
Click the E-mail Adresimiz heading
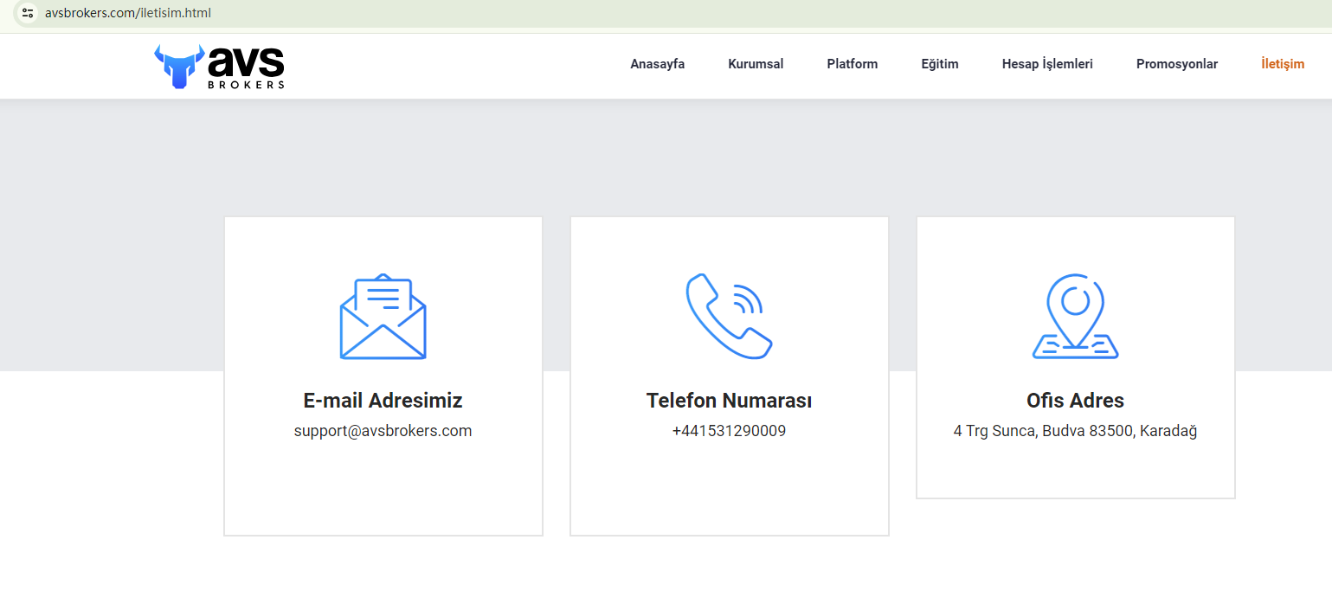click(x=383, y=401)
